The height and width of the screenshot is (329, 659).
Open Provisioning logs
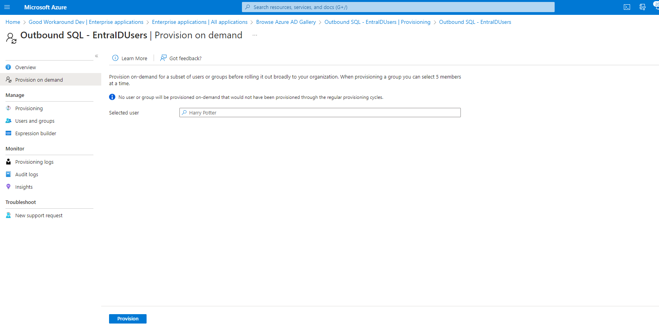[34, 162]
